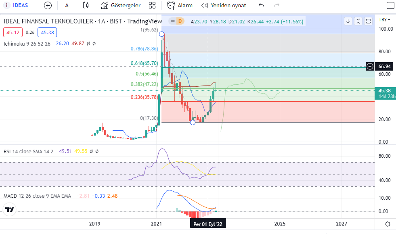The height and width of the screenshot is (234, 396).
Task: Click the MACD orange signal value 2.48
Action: pos(112,196)
